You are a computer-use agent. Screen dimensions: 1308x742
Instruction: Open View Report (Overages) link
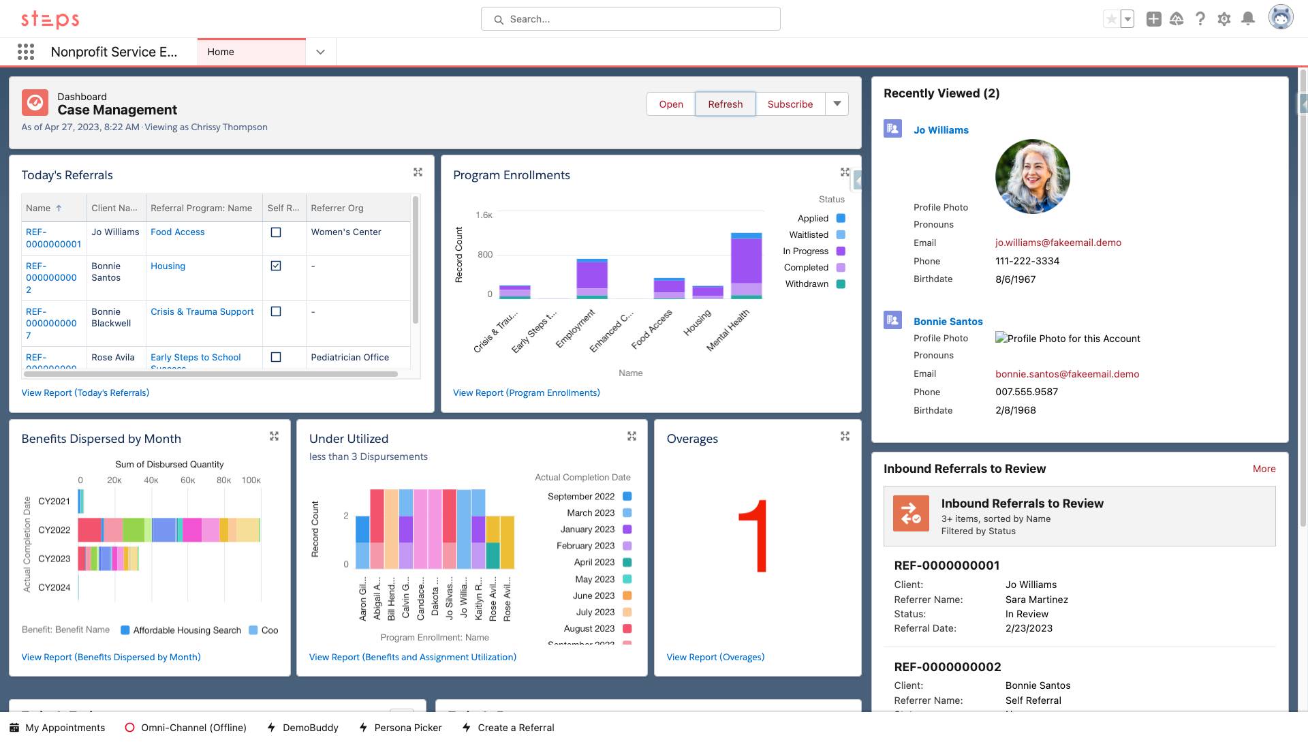pos(715,657)
